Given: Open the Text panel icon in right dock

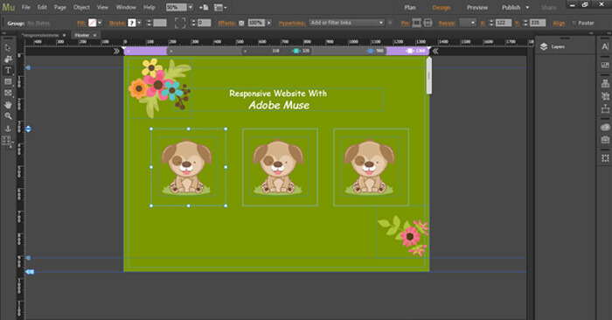Looking at the screenshot, I should tap(605, 46).
